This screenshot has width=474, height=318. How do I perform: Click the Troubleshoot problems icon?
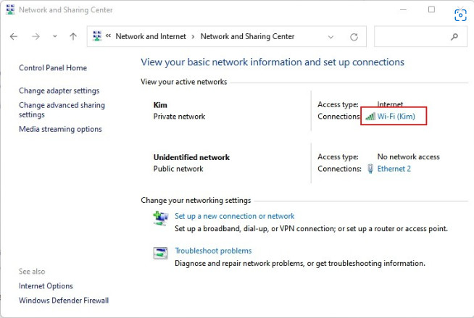tap(160, 253)
